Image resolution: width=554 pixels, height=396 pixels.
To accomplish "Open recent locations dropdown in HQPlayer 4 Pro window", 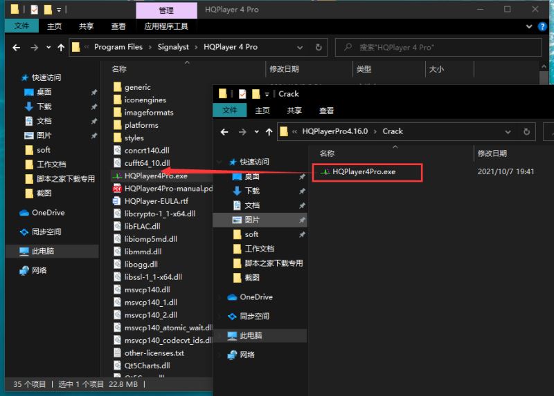I will 48,47.
